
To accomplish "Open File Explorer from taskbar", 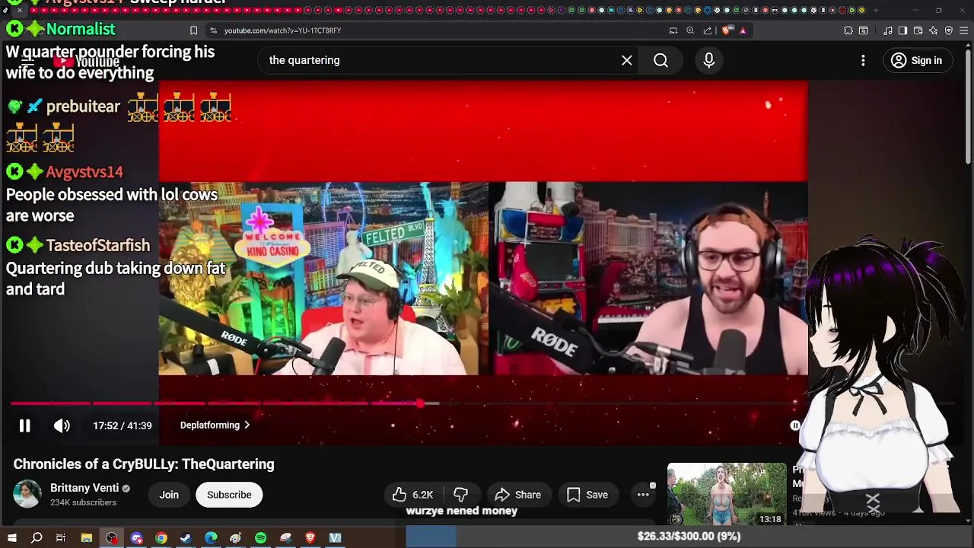I will point(87,537).
